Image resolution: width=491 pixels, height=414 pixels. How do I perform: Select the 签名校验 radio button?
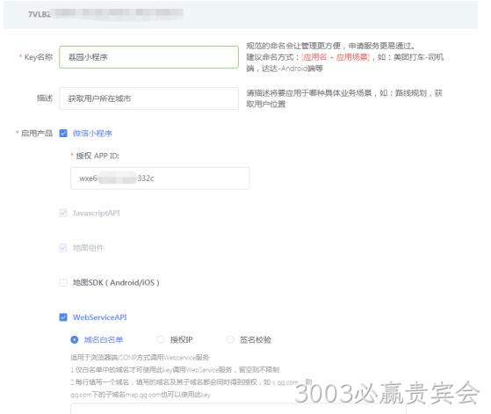coord(230,339)
